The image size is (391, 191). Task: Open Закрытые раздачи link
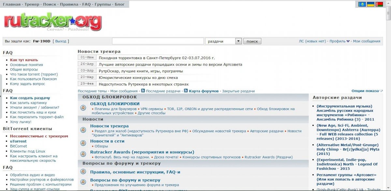tap(238, 91)
